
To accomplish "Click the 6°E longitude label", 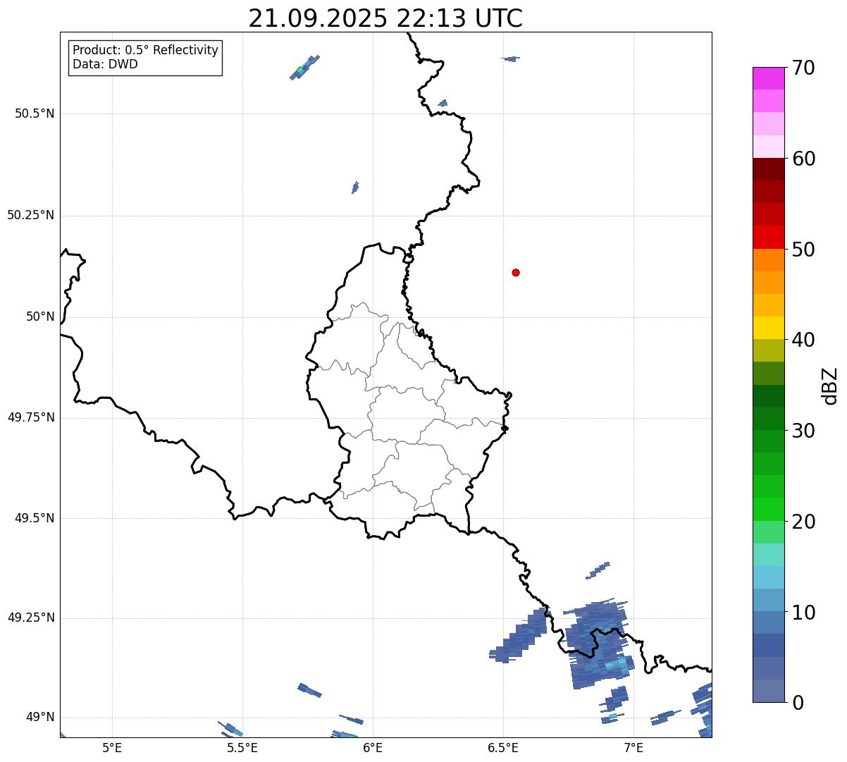I will [x=373, y=747].
